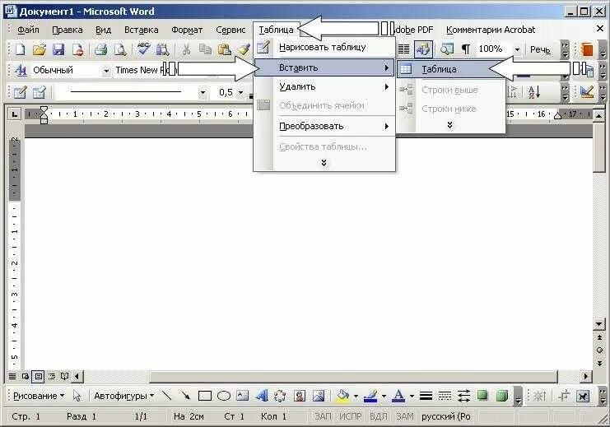Open the Обычный style dropdown arrow

point(106,71)
